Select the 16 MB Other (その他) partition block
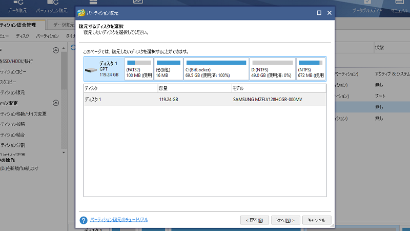 (x=169, y=69)
